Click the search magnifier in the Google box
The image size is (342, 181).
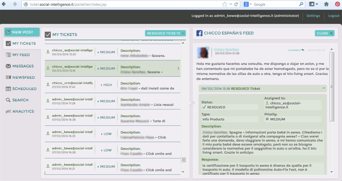click(x=301, y=4)
